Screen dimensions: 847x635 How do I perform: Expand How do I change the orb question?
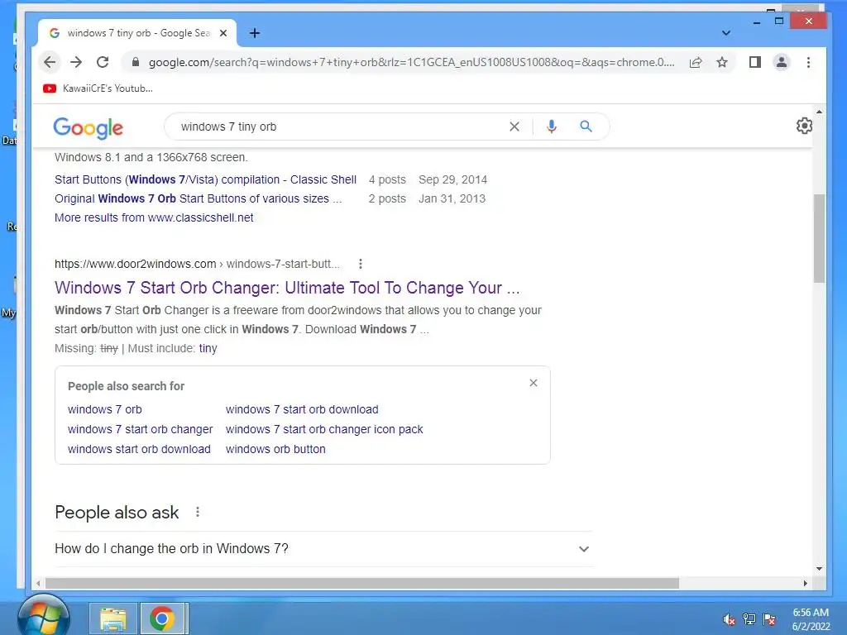point(323,549)
